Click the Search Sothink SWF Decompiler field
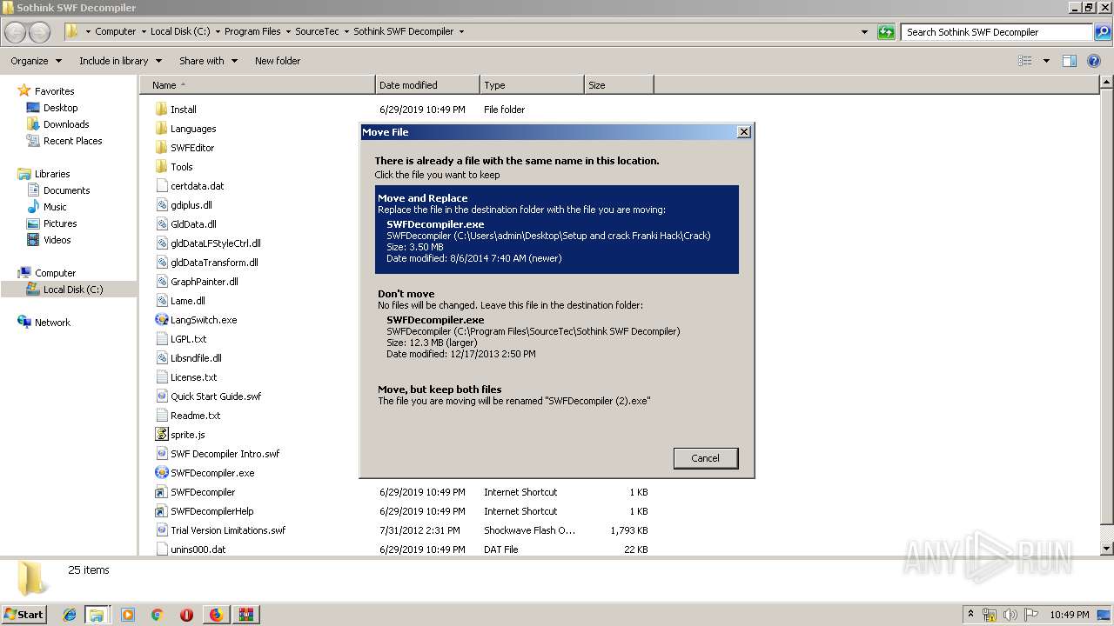Viewport: 1114px width, 626px height. coord(997,32)
